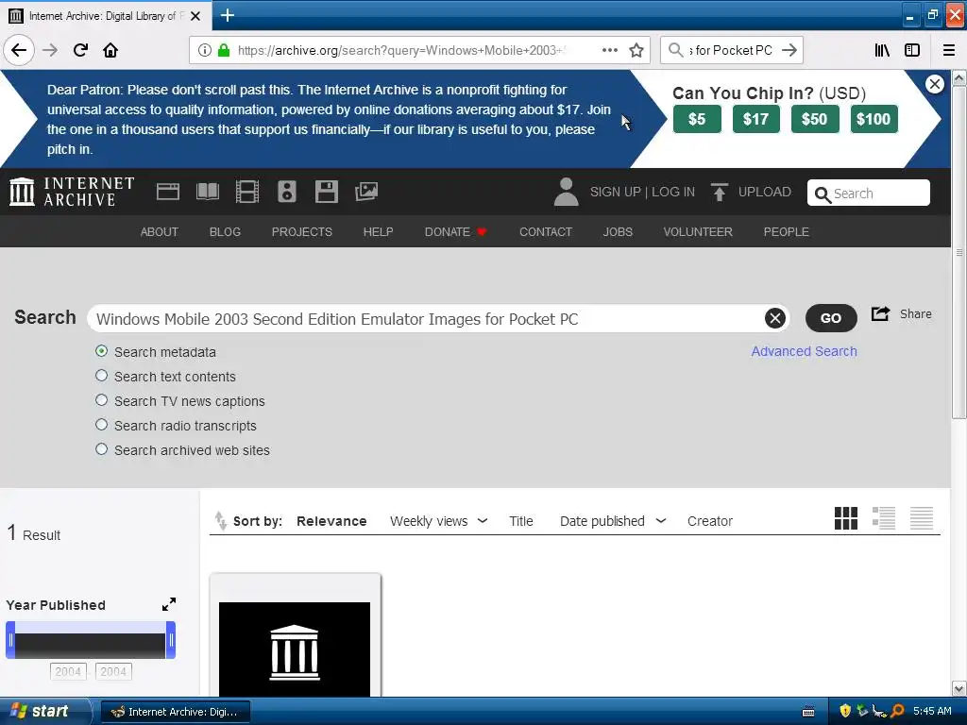Open the Texts book icon

click(208, 192)
